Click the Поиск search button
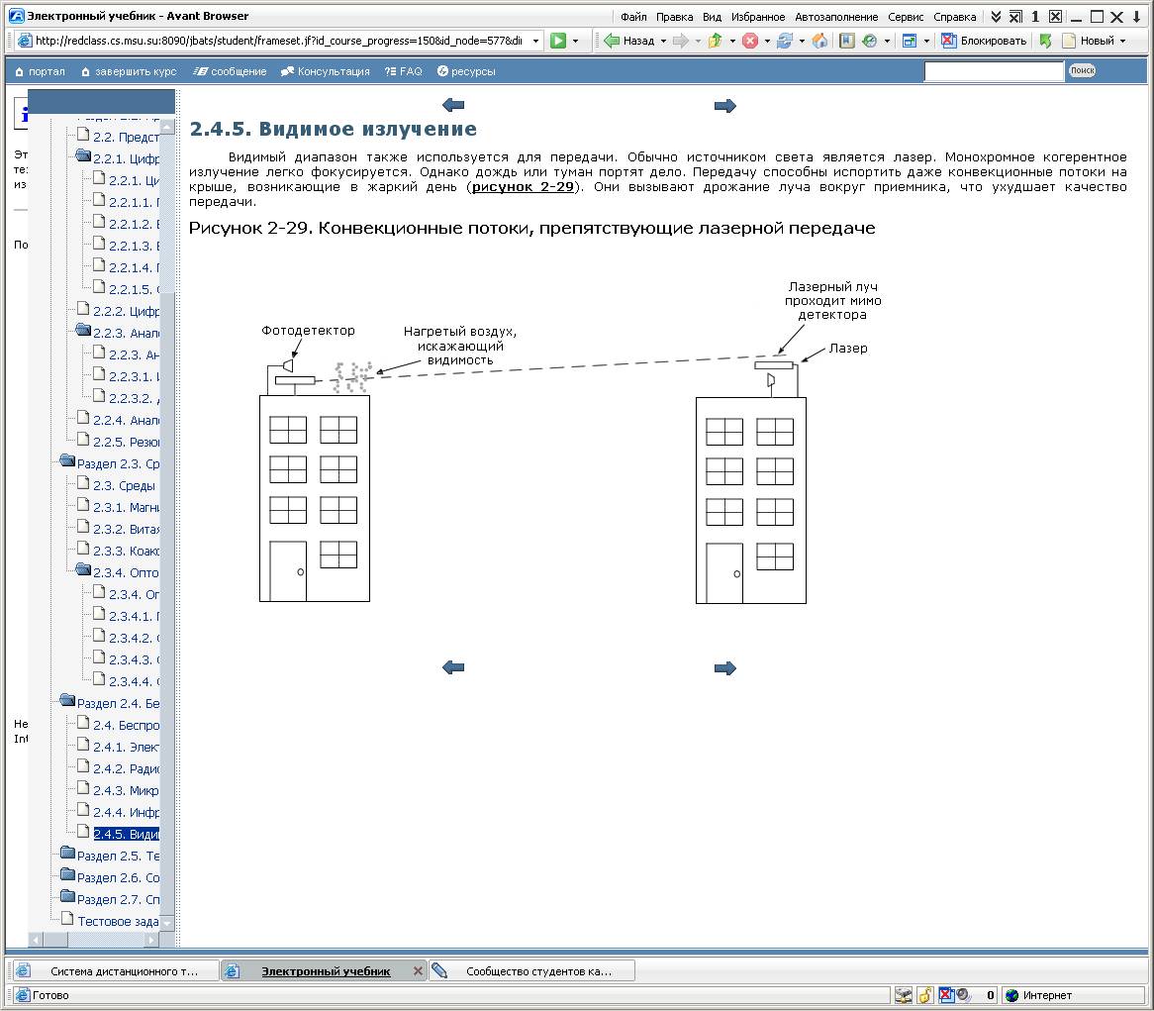Screen dimensions: 1154x1011 pos(1082,70)
